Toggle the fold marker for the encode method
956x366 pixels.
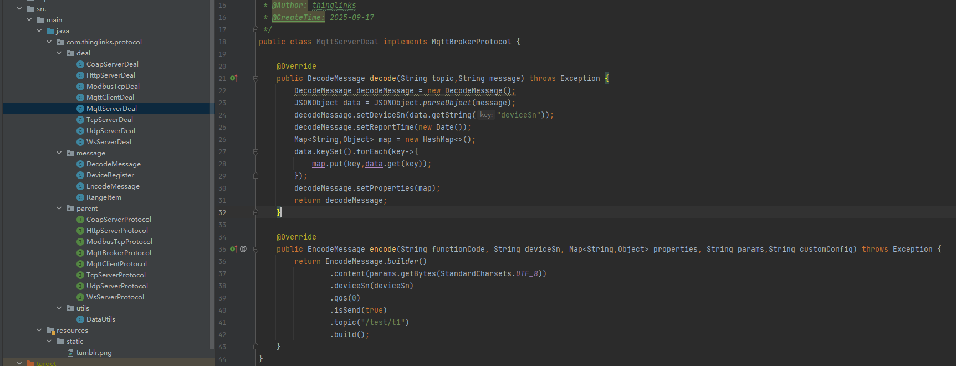click(255, 249)
